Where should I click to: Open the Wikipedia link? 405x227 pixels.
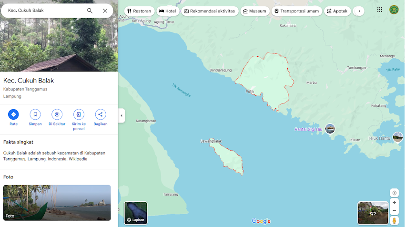tap(78, 159)
